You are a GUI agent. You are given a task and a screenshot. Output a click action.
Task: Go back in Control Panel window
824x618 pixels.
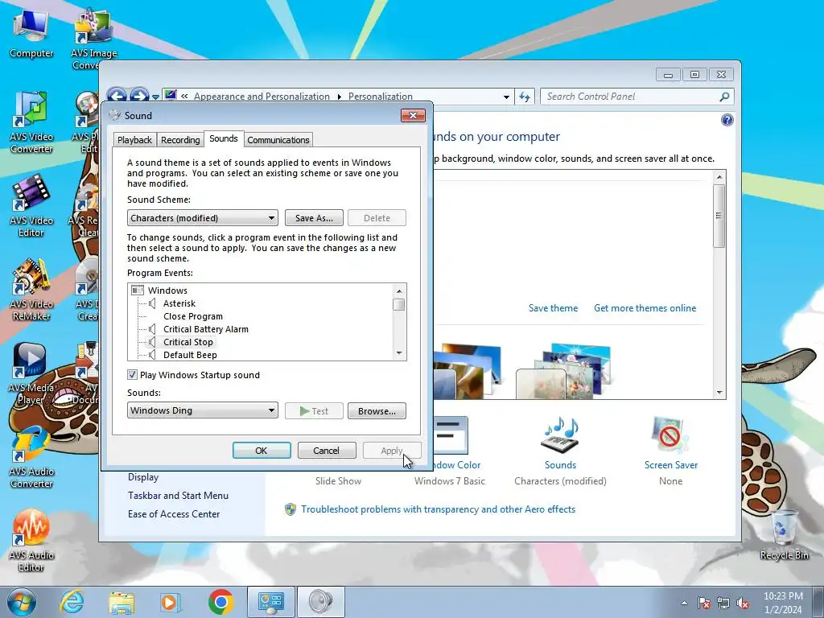coord(117,96)
